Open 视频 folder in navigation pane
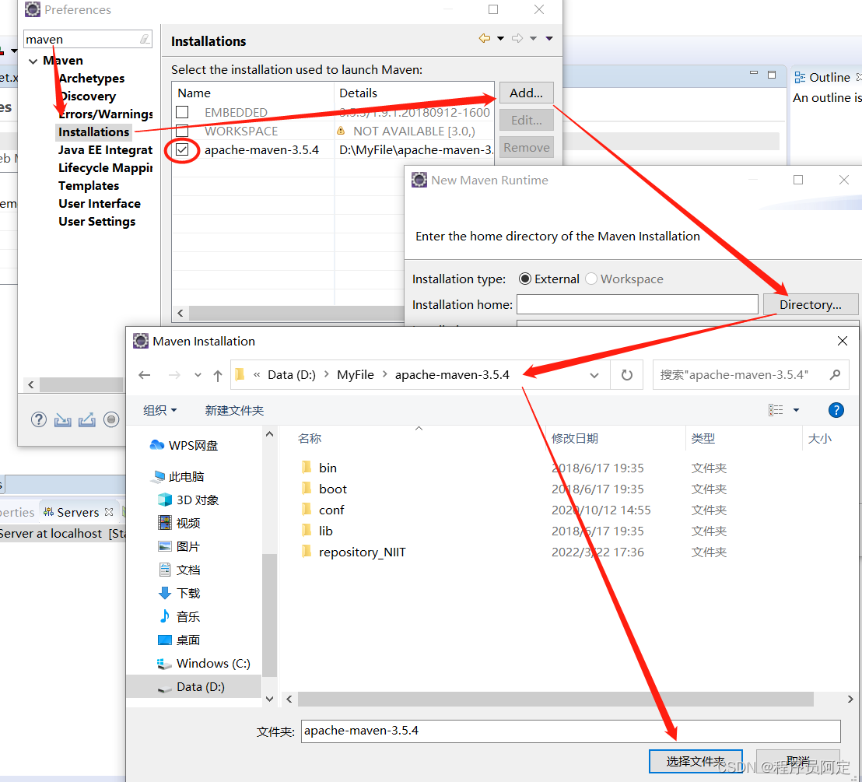The image size is (862, 782). (x=179, y=523)
